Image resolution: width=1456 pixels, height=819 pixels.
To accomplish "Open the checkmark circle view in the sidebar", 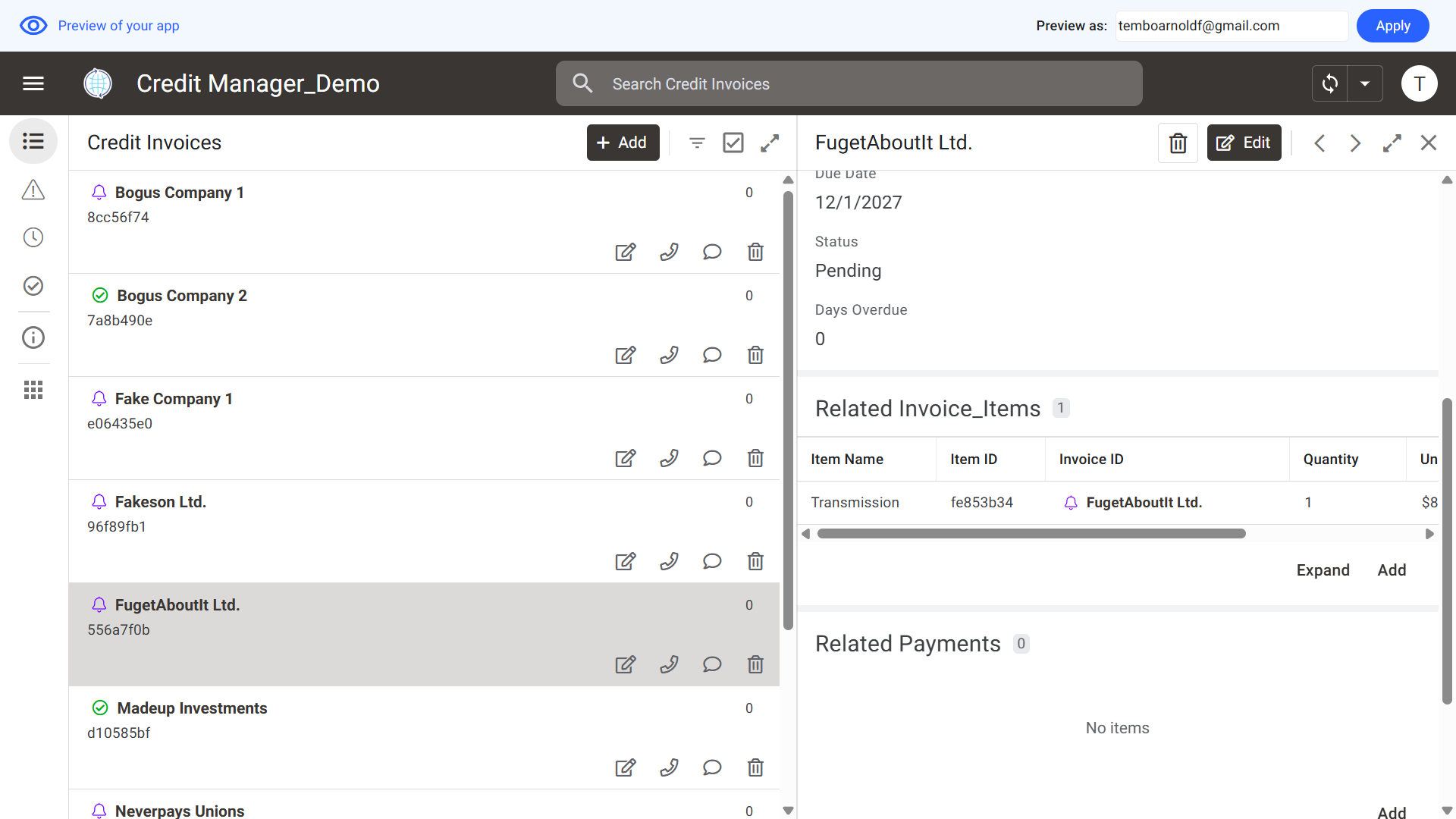I will pos(33,286).
